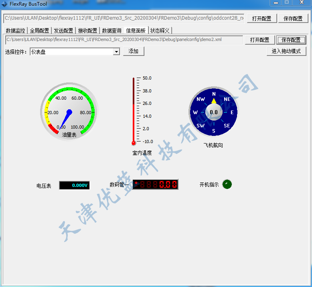Click the panel 保存配置 button beside demo2.xml
This screenshot has width=312, height=287.
[x=291, y=40]
